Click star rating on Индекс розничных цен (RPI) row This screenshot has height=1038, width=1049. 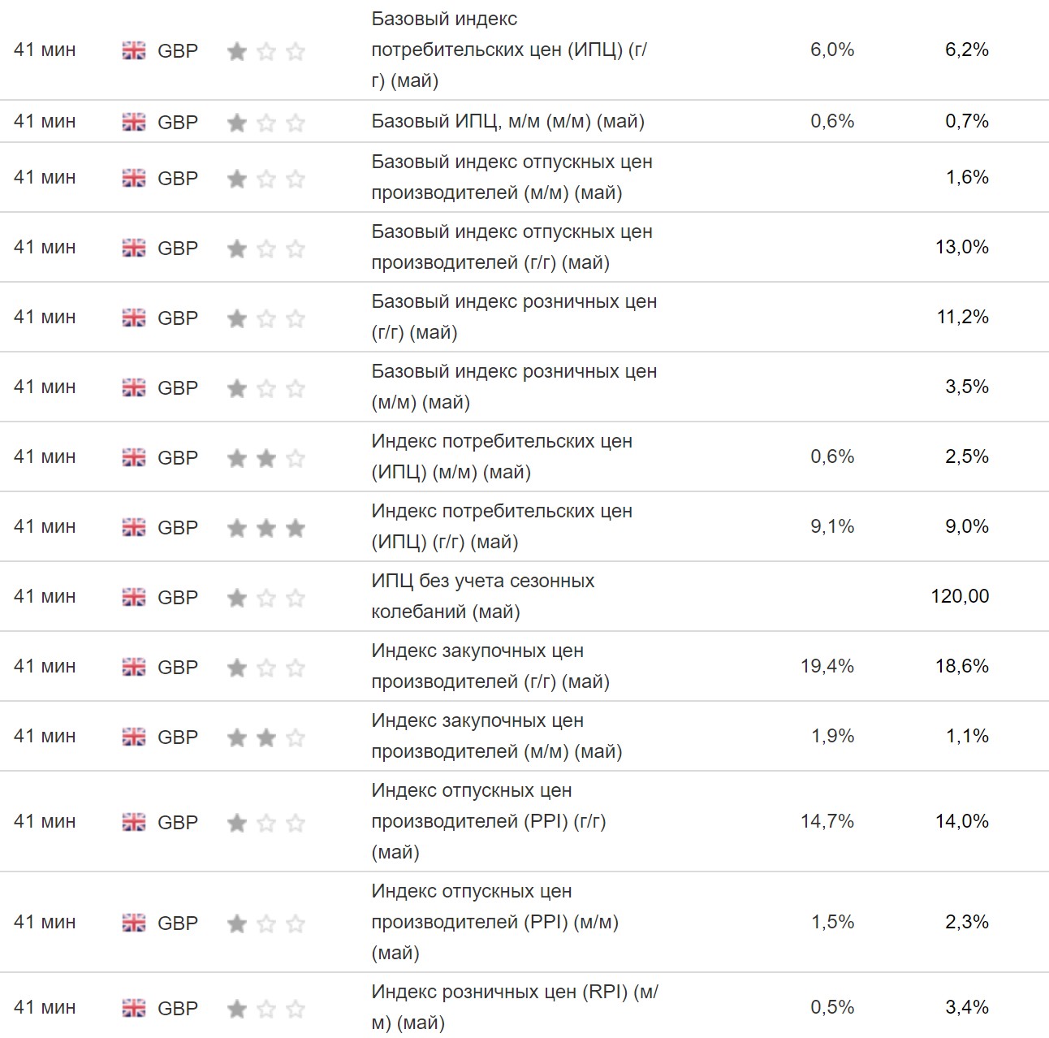265,1009
